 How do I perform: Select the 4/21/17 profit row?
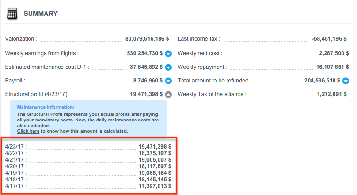[88, 160]
